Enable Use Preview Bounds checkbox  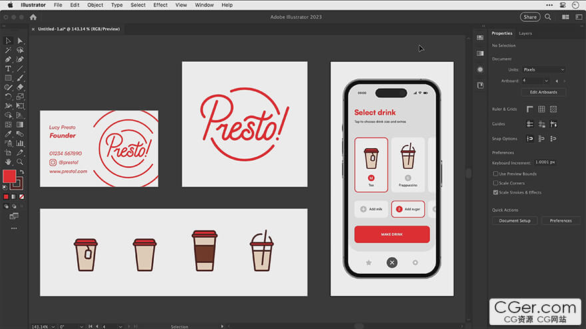point(495,174)
